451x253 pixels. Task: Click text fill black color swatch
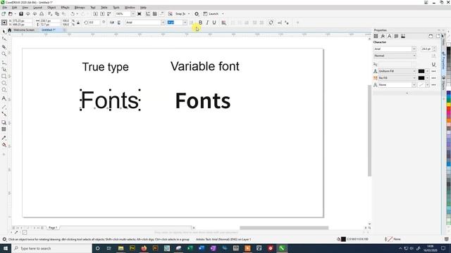click(421, 71)
